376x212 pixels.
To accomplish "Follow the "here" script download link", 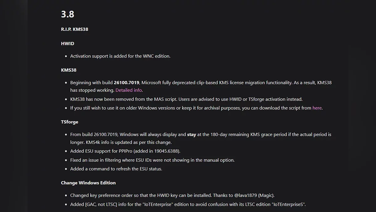I will (317, 108).
